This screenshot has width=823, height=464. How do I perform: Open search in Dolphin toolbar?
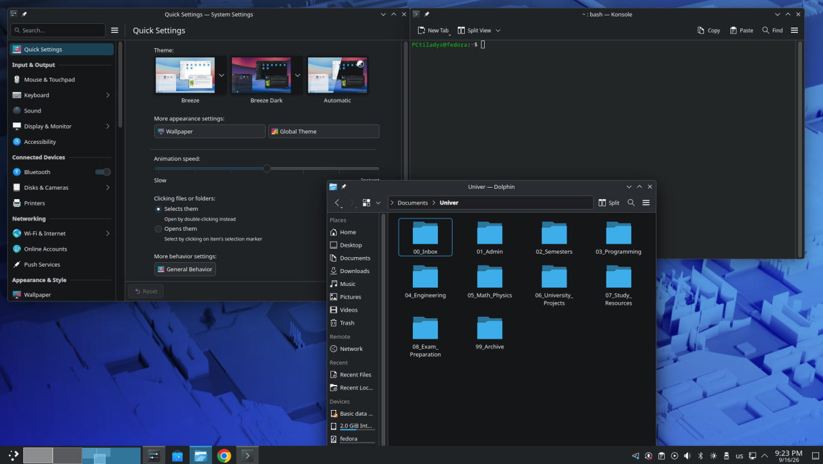point(631,202)
